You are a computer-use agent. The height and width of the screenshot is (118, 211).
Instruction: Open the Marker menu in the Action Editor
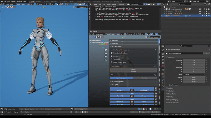click(32, 109)
